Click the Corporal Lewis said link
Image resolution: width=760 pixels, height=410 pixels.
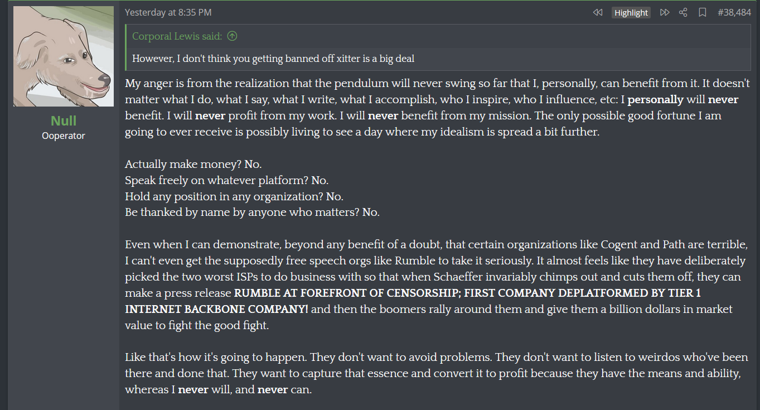click(177, 36)
